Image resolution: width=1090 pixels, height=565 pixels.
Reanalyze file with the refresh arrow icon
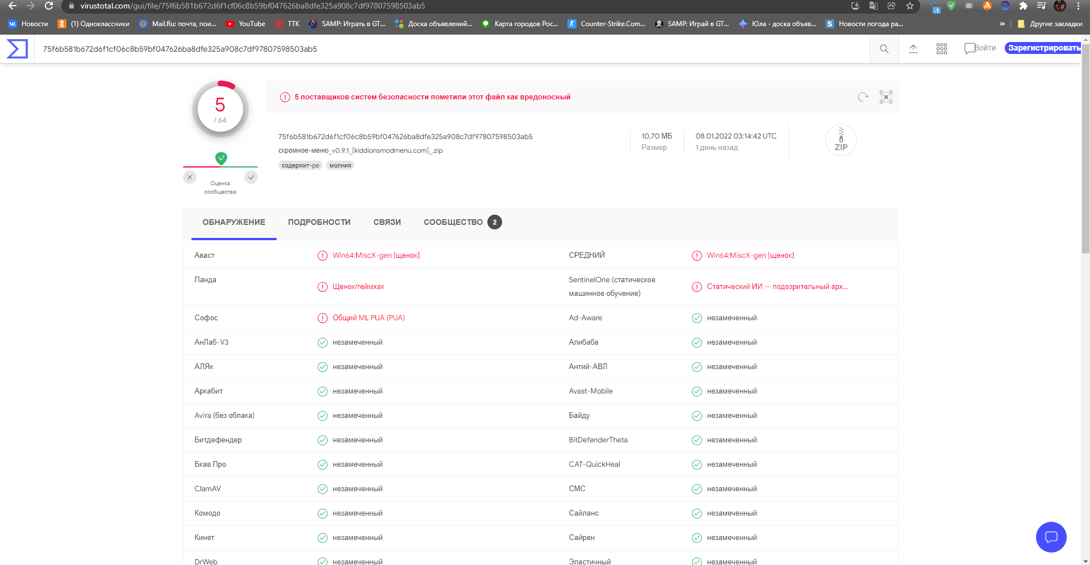tap(863, 97)
